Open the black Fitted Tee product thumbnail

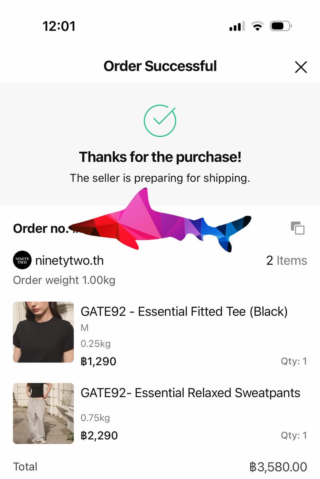(43, 332)
